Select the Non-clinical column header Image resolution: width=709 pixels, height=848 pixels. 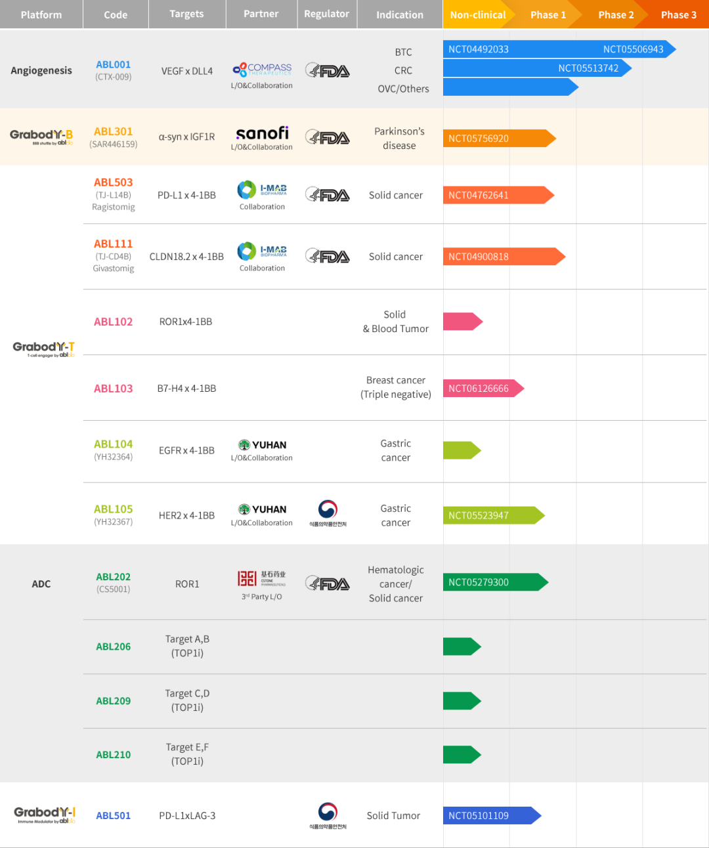[477, 14]
